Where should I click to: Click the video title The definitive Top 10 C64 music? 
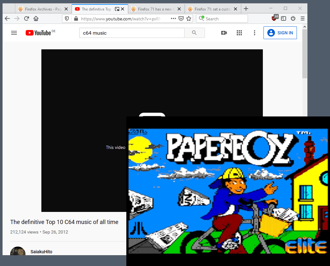pyautogui.click(x=64, y=222)
